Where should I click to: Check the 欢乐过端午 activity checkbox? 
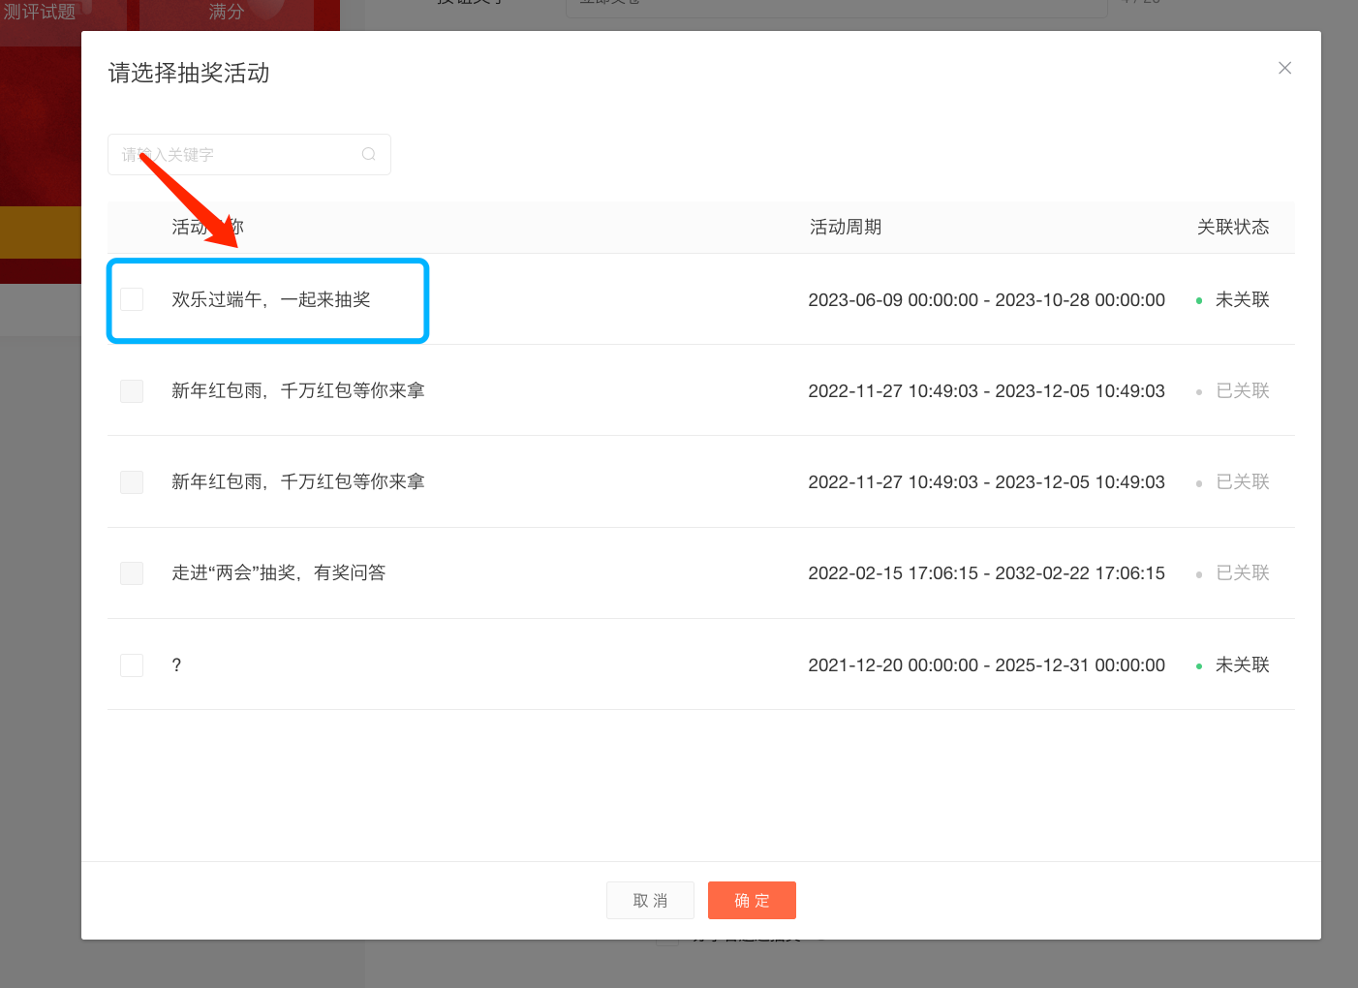[132, 299]
